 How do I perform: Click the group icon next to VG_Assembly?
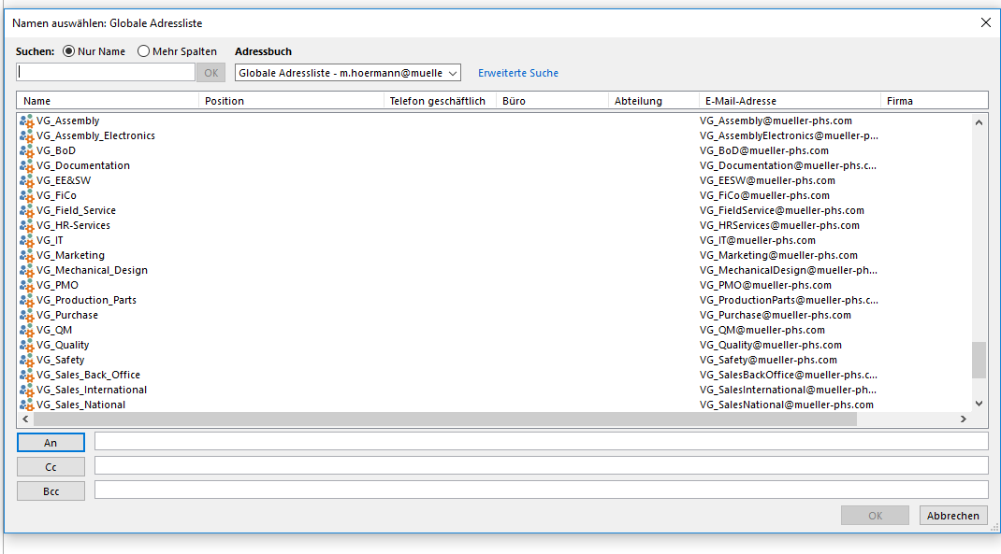point(26,121)
